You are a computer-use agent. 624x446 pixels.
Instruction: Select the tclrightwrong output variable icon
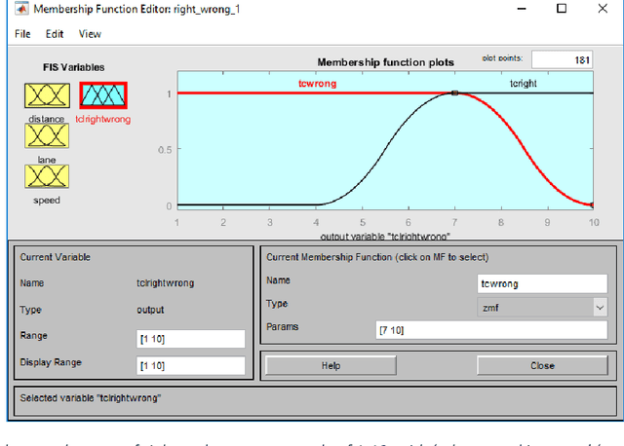102,95
